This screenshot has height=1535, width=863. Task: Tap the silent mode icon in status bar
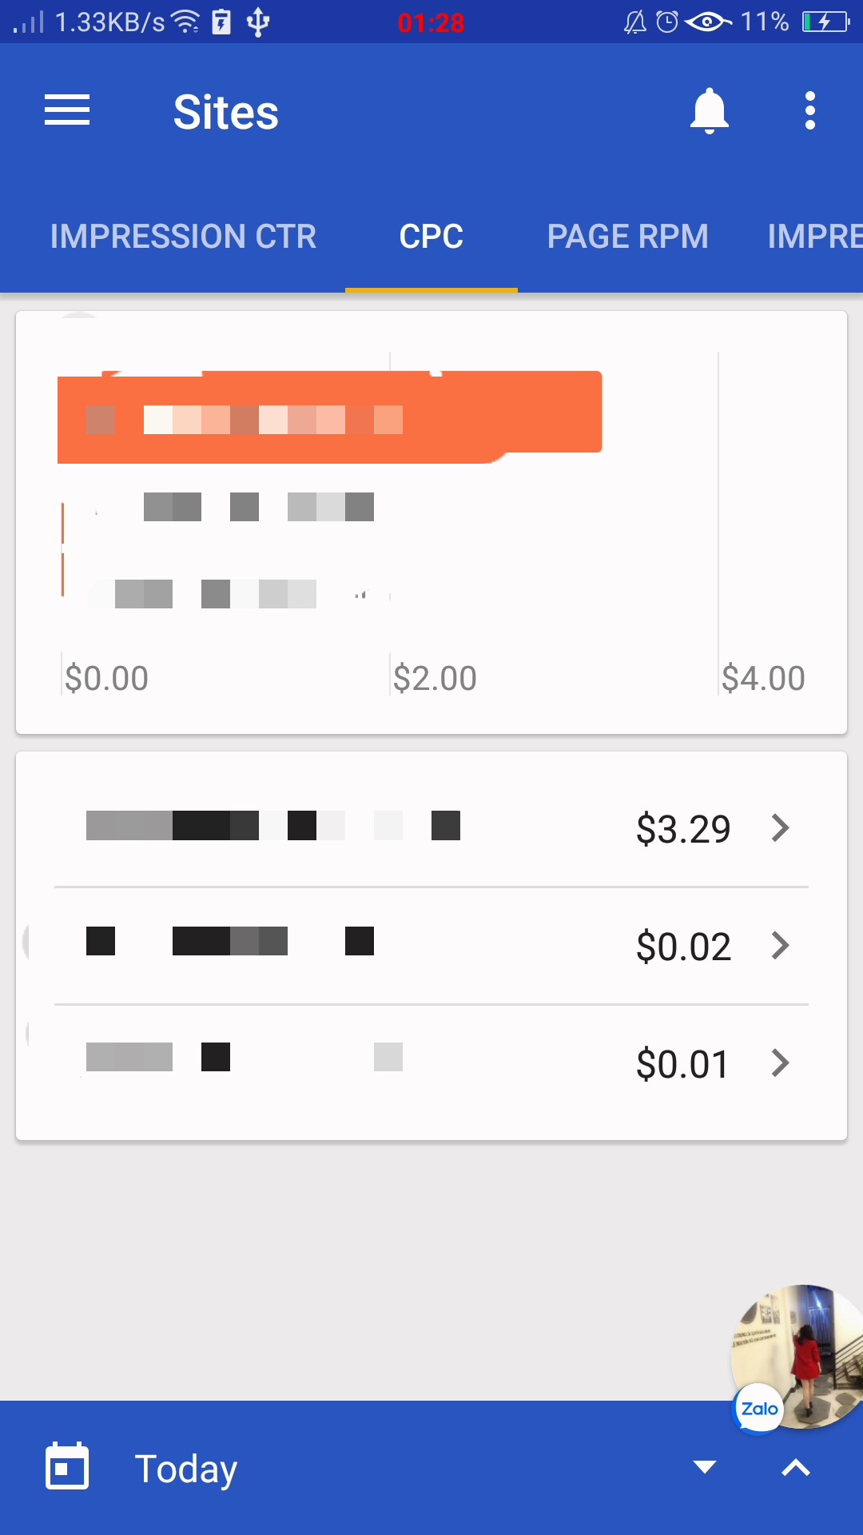pyautogui.click(x=635, y=22)
